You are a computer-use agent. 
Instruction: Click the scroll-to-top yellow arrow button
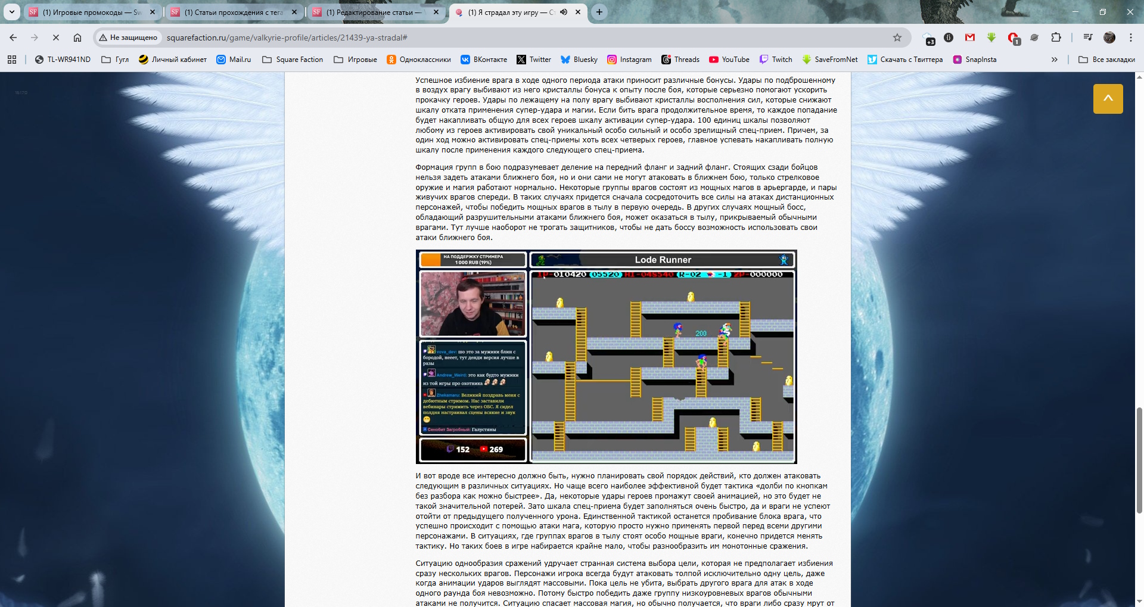coord(1108,99)
